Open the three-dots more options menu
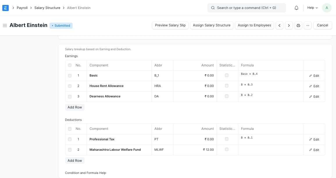 coord(308,26)
